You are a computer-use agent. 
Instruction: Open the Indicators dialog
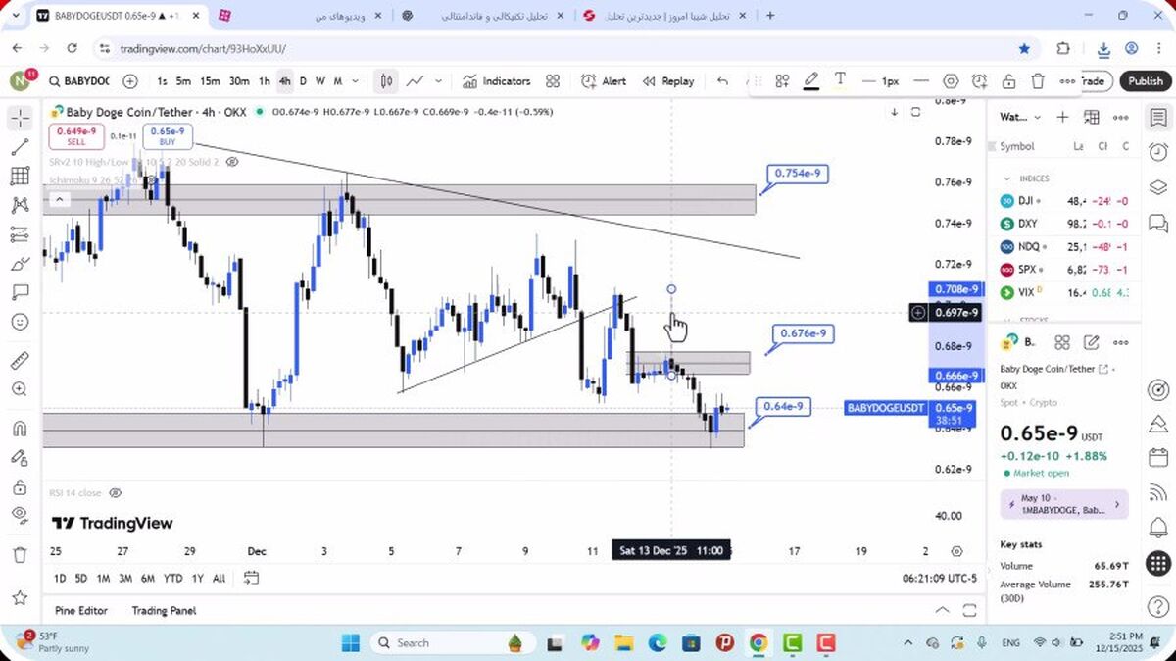tap(497, 81)
